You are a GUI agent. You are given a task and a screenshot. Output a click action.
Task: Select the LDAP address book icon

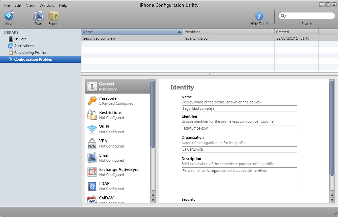pos(92,186)
